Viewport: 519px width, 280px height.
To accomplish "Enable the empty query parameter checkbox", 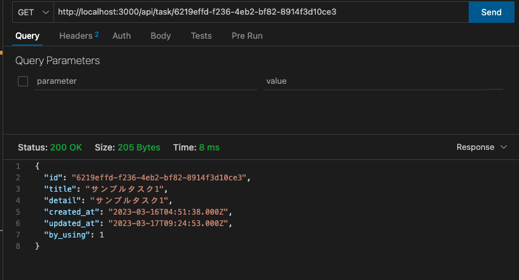I will (23, 81).
